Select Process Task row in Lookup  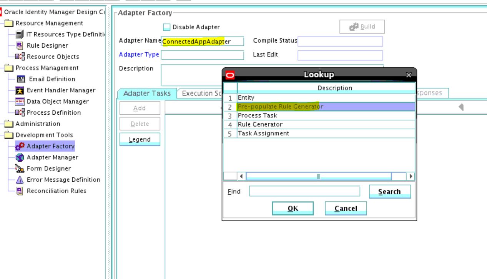[326, 115]
